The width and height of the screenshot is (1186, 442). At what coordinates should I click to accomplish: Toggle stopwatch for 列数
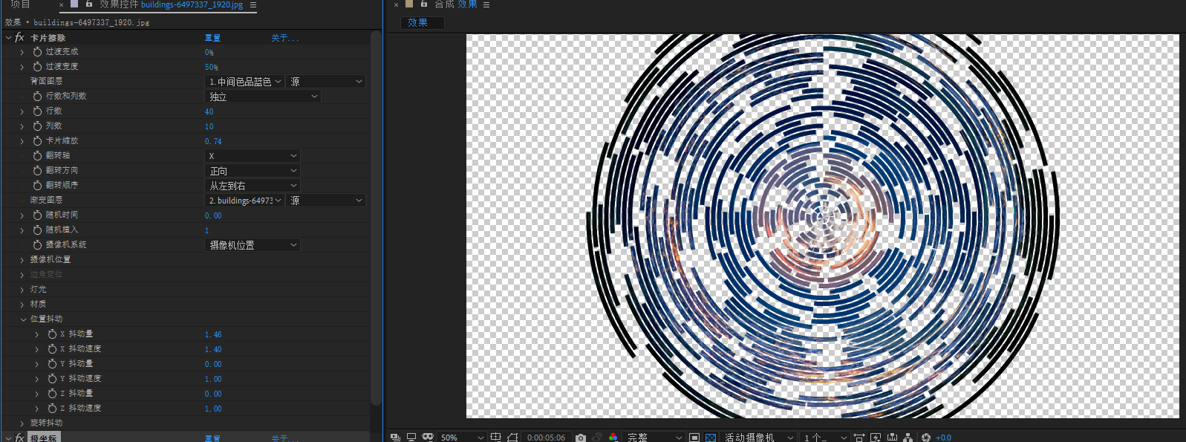pyautogui.click(x=37, y=126)
